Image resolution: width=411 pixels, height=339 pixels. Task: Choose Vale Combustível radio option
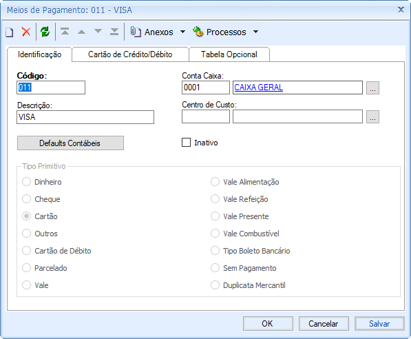coord(215,234)
